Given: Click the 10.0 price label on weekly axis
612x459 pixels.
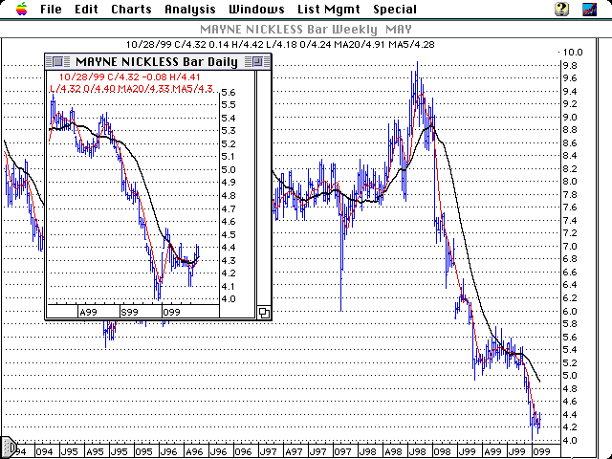Looking at the screenshot, I should click(x=573, y=53).
